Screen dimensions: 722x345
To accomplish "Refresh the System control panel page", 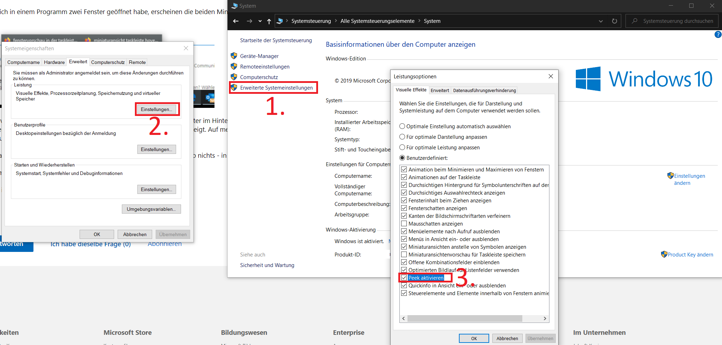I will (x=615, y=21).
